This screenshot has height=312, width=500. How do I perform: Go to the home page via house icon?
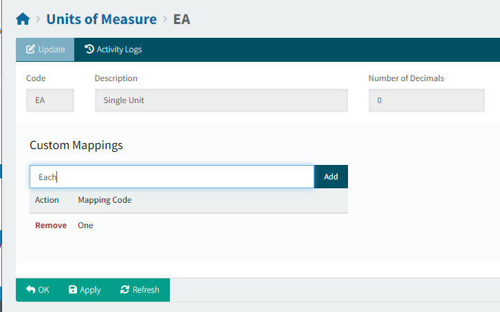click(x=23, y=19)
